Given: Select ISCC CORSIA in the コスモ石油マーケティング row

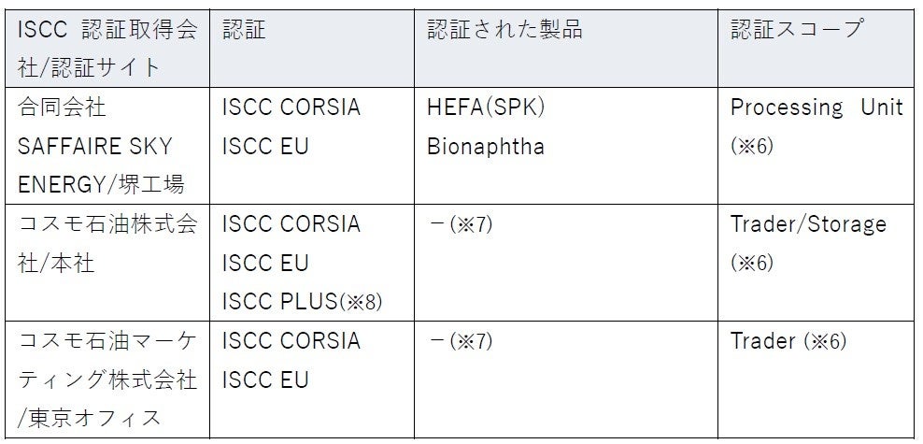Looking at the screenshot, I should [291, 341].
